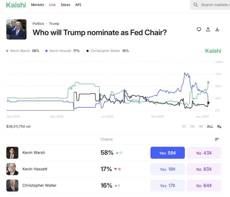The width and height of the screenshot is (230, 197).
Task: Click the share upload icon
Action: [208, 29]
